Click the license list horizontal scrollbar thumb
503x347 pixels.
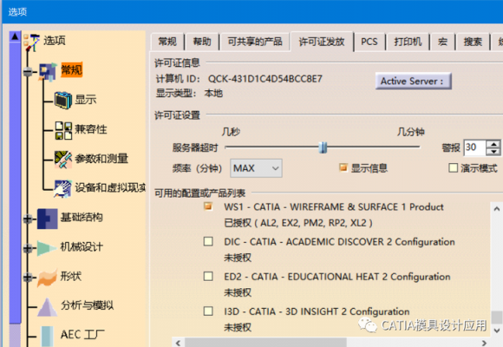(x=266, y=343)
